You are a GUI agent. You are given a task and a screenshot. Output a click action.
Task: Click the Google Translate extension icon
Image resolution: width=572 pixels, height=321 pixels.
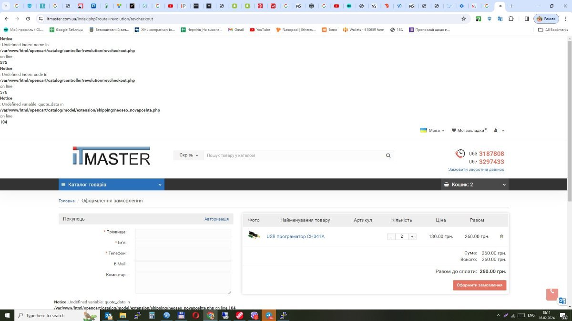point(500,19)
